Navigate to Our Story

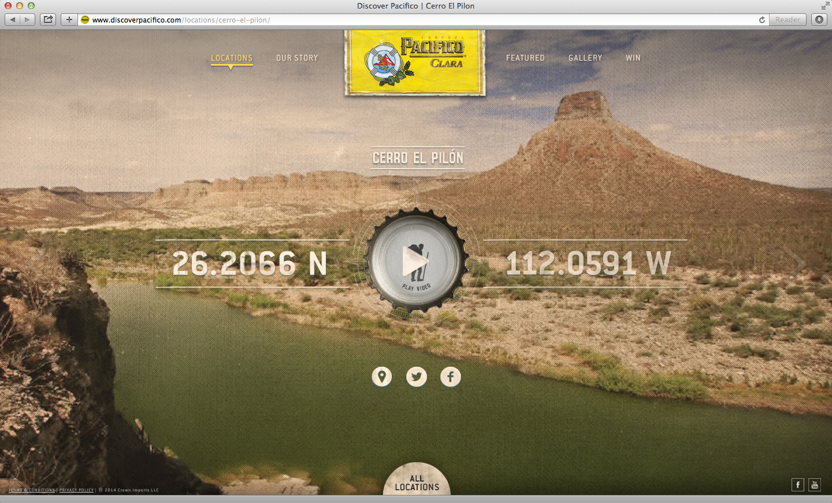coord(297,58)
